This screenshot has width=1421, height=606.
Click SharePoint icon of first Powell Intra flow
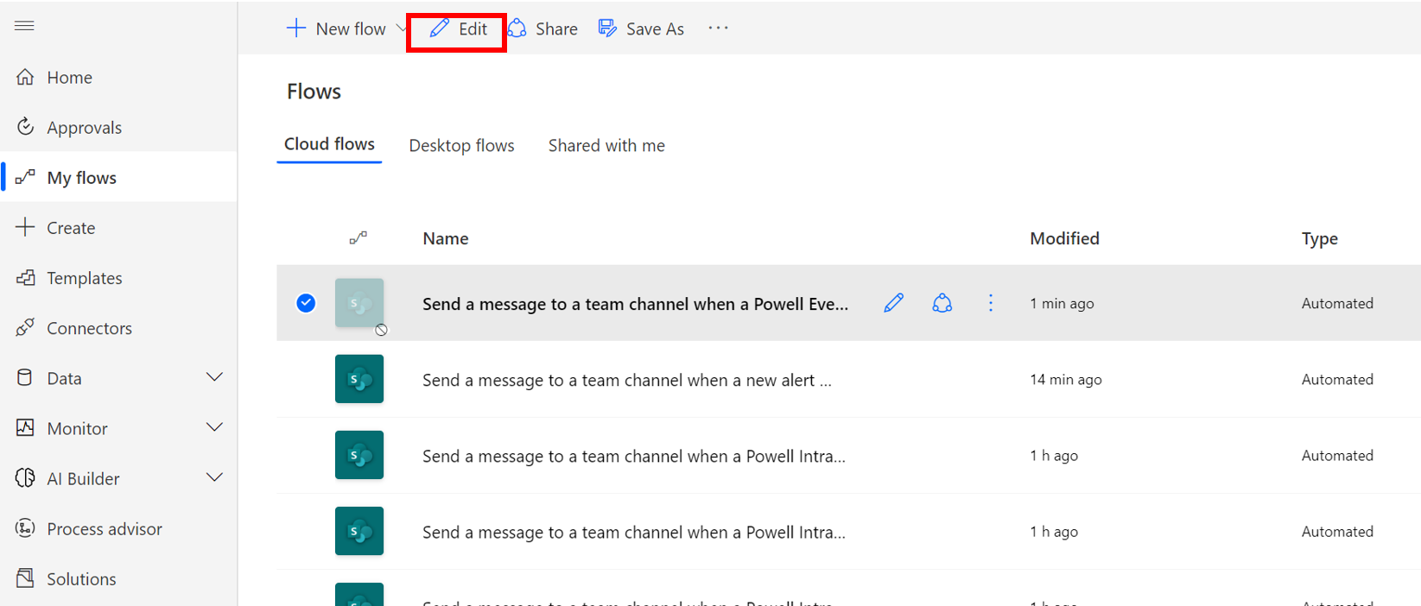(x=359, y=455)
